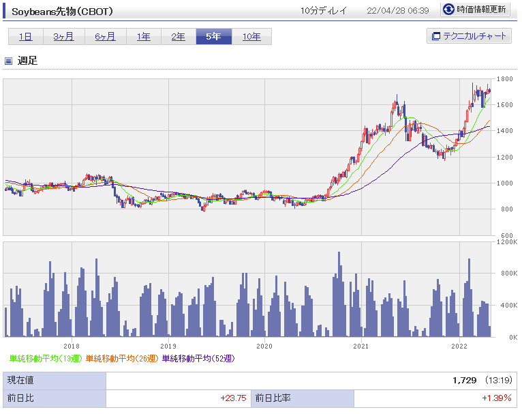Click the 1000 price axis label

(505, 183)
